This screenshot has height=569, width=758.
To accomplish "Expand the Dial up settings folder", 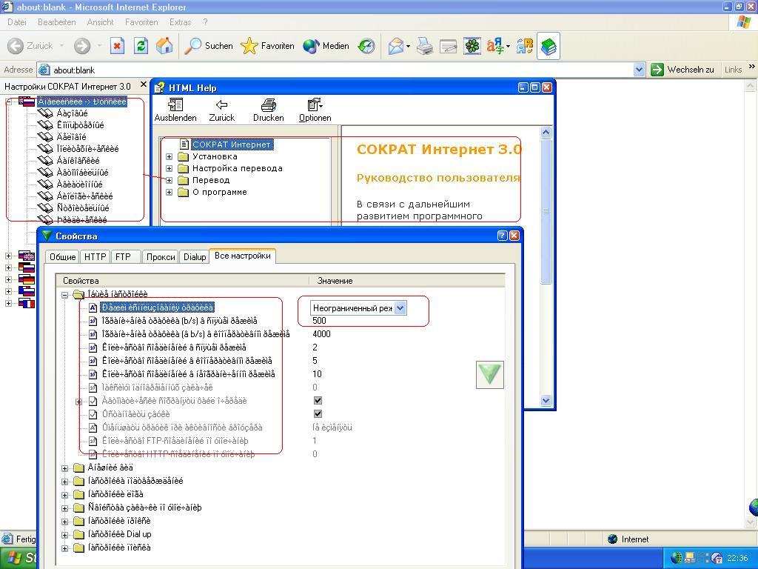I will pyautogui.click(x=65, y=535).
